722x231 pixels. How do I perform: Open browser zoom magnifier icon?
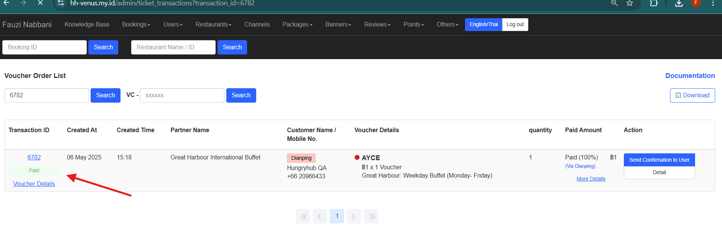pyautogui.click(x=614, y=3)
